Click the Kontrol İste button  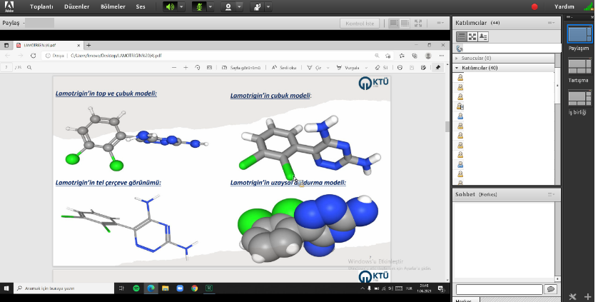[360, 23]
